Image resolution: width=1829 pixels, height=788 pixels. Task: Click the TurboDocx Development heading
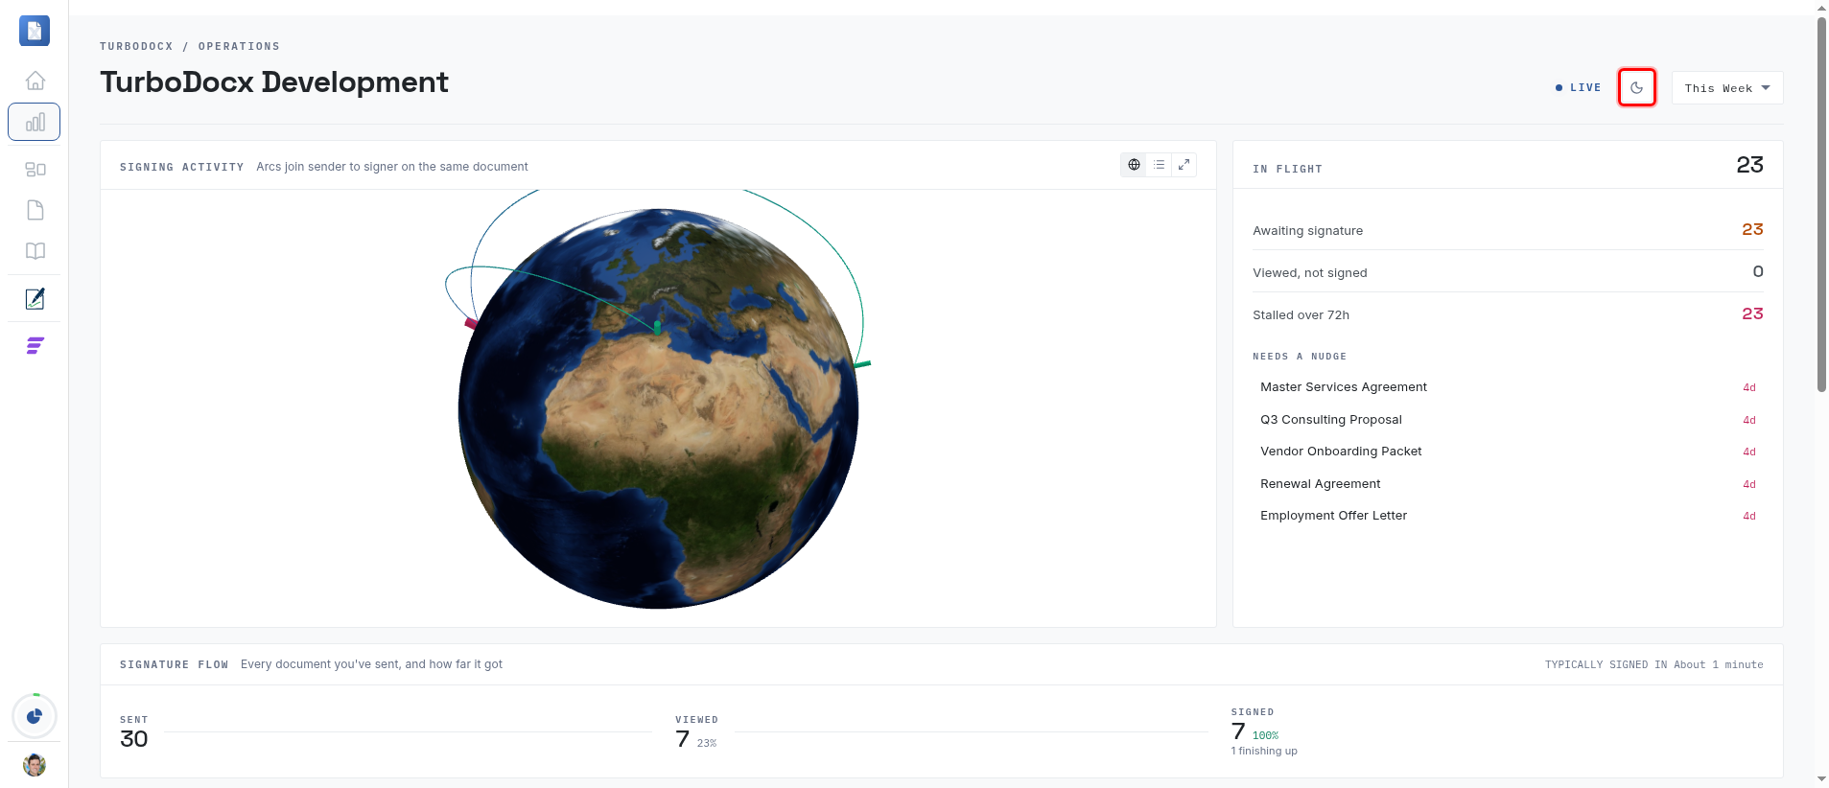(274, 82)
